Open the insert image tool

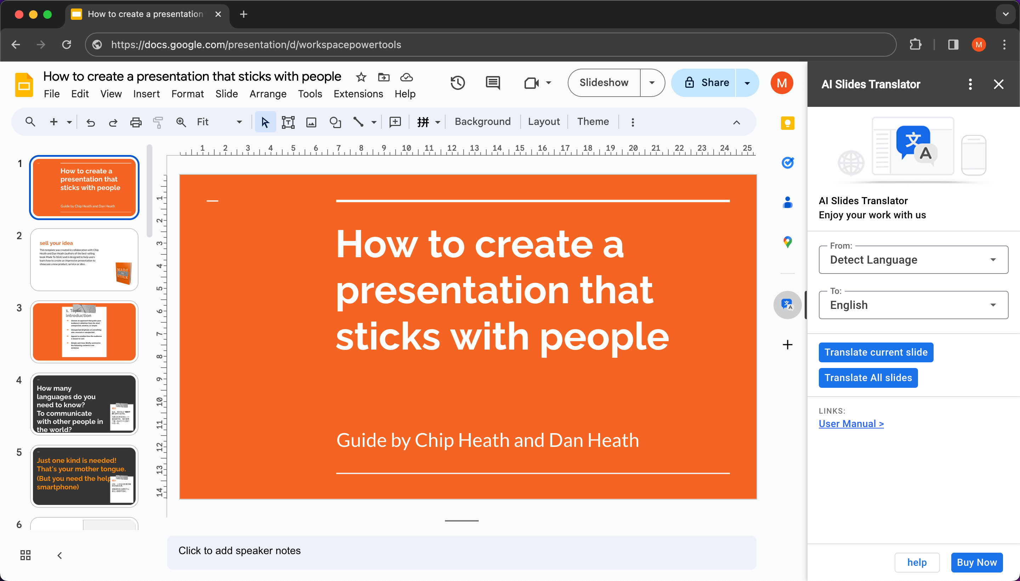311,122
